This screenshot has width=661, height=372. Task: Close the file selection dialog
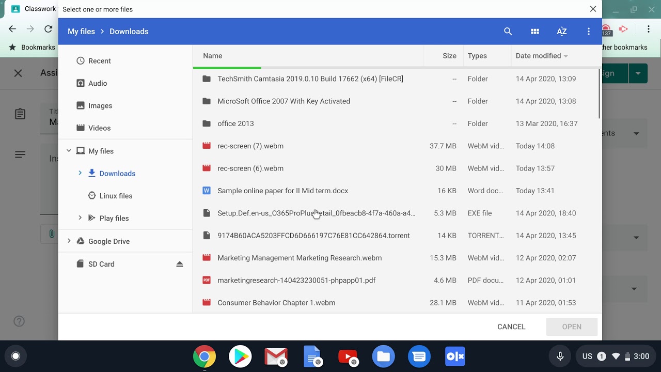coord(593,9)
